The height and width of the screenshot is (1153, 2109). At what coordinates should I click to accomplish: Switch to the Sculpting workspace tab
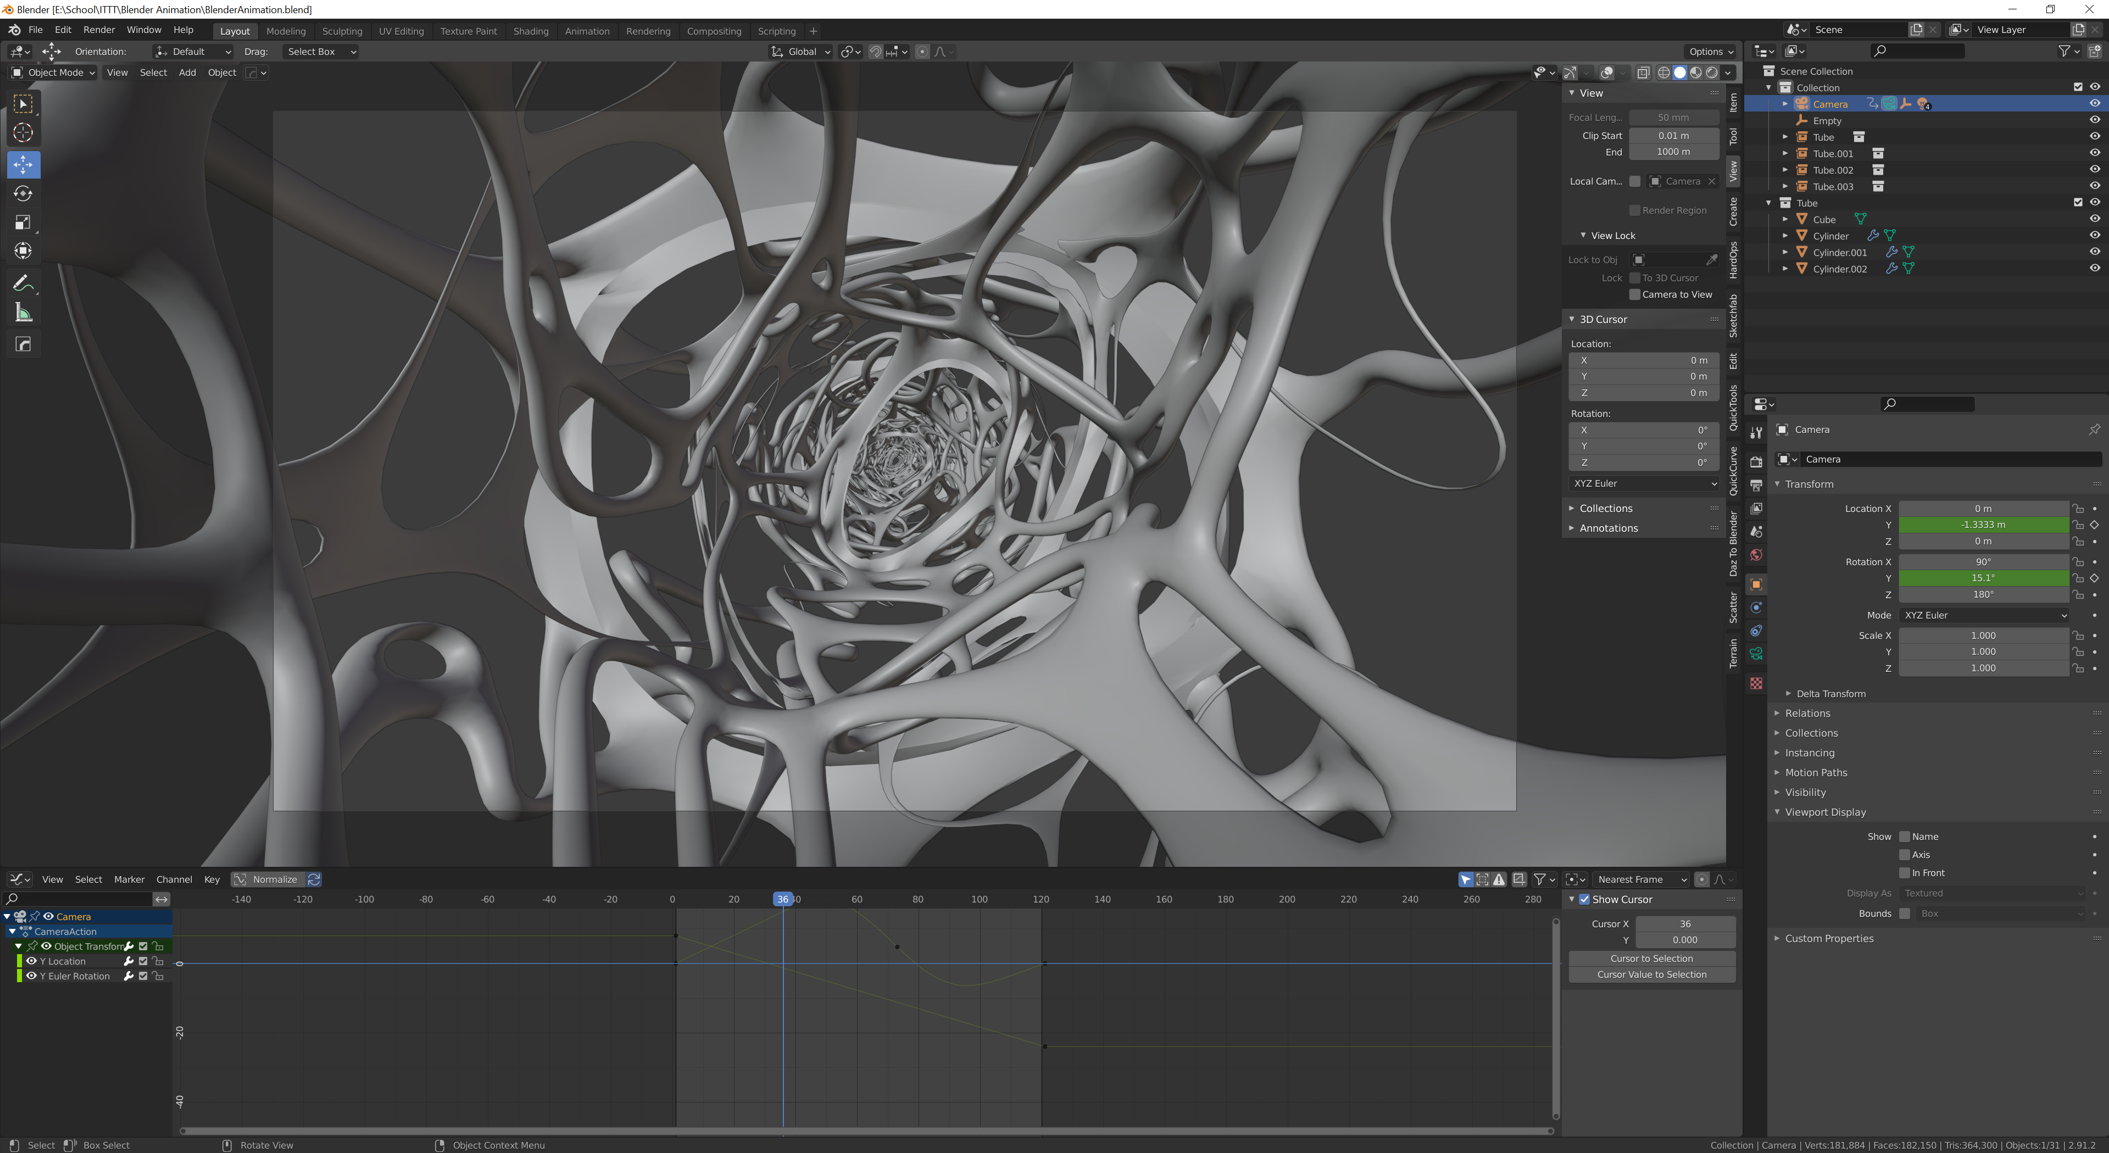pos(341,31)
